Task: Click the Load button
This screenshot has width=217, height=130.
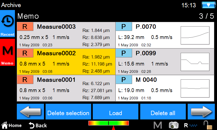Action: point(116,112)
